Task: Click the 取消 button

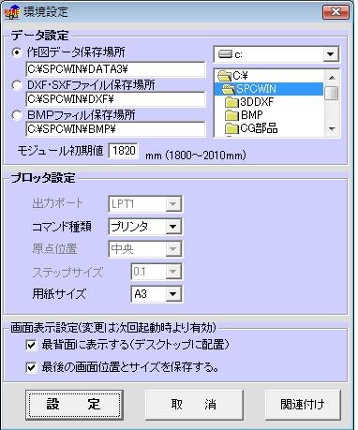Action: (x=194, y=405)
